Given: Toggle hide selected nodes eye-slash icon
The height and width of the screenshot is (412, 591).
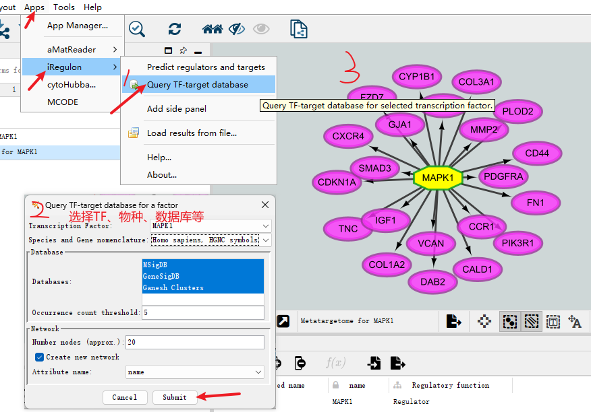Looking at the screenshot, I should pos(236,29).
